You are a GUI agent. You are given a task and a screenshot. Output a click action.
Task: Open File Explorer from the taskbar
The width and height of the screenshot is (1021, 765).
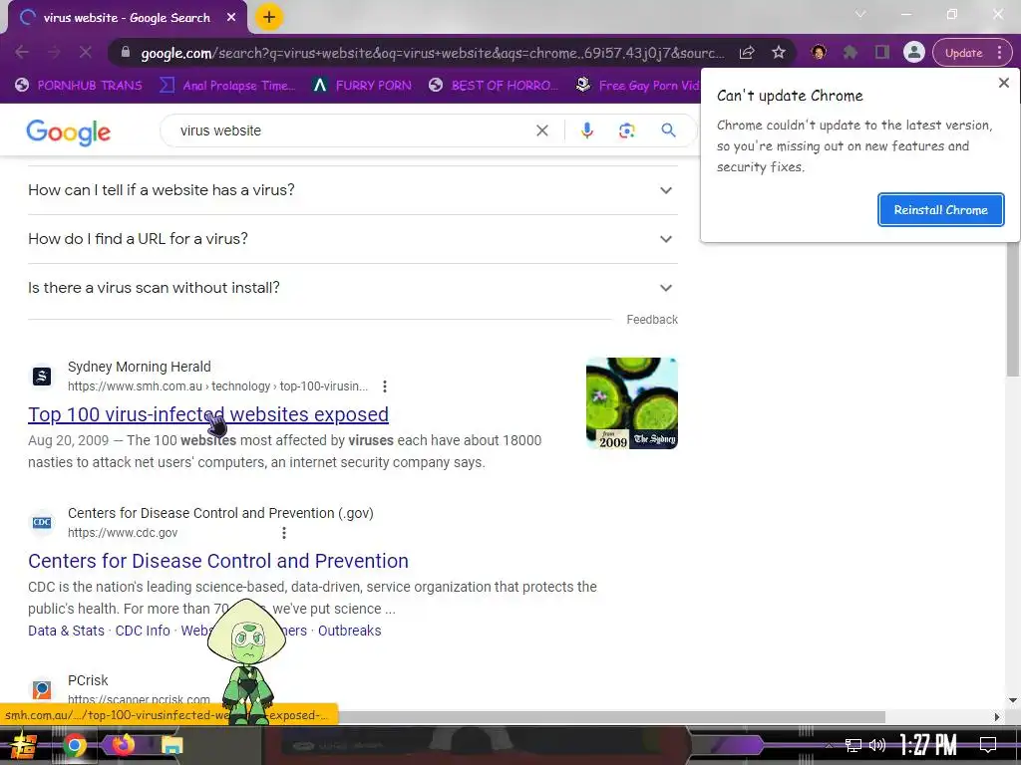point(171,745)
